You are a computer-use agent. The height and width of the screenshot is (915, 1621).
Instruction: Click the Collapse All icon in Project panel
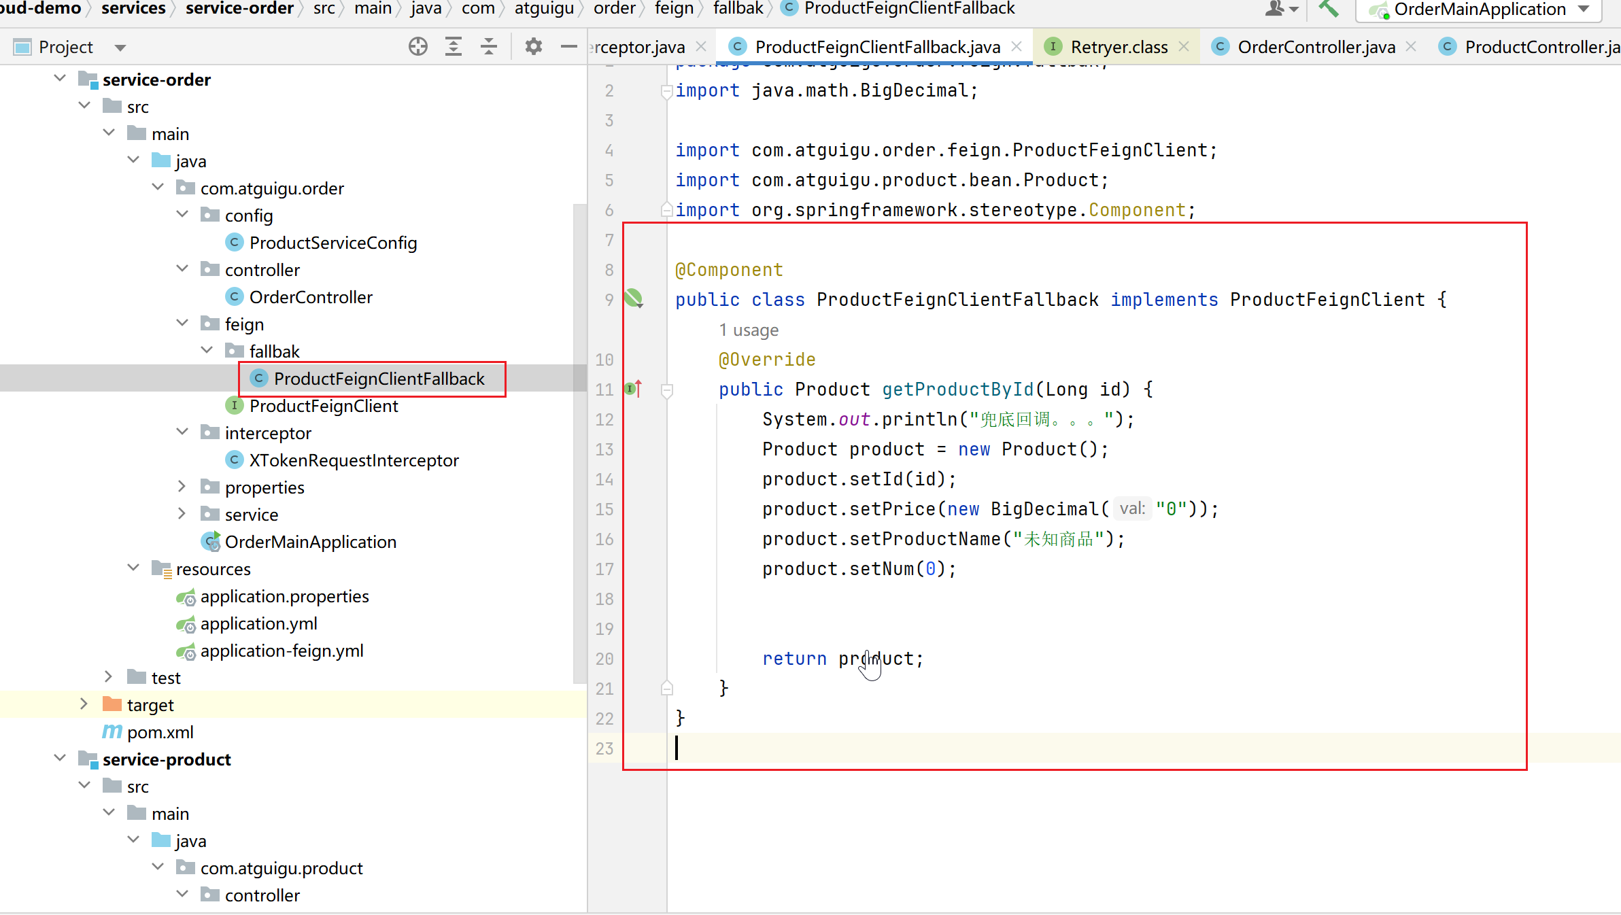[489, 47]
